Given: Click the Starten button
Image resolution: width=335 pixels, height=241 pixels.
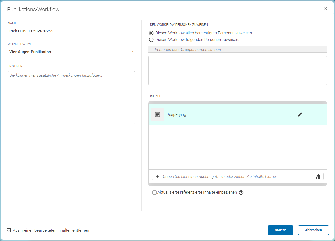Looking at the screenshot, I should point(280,230).
